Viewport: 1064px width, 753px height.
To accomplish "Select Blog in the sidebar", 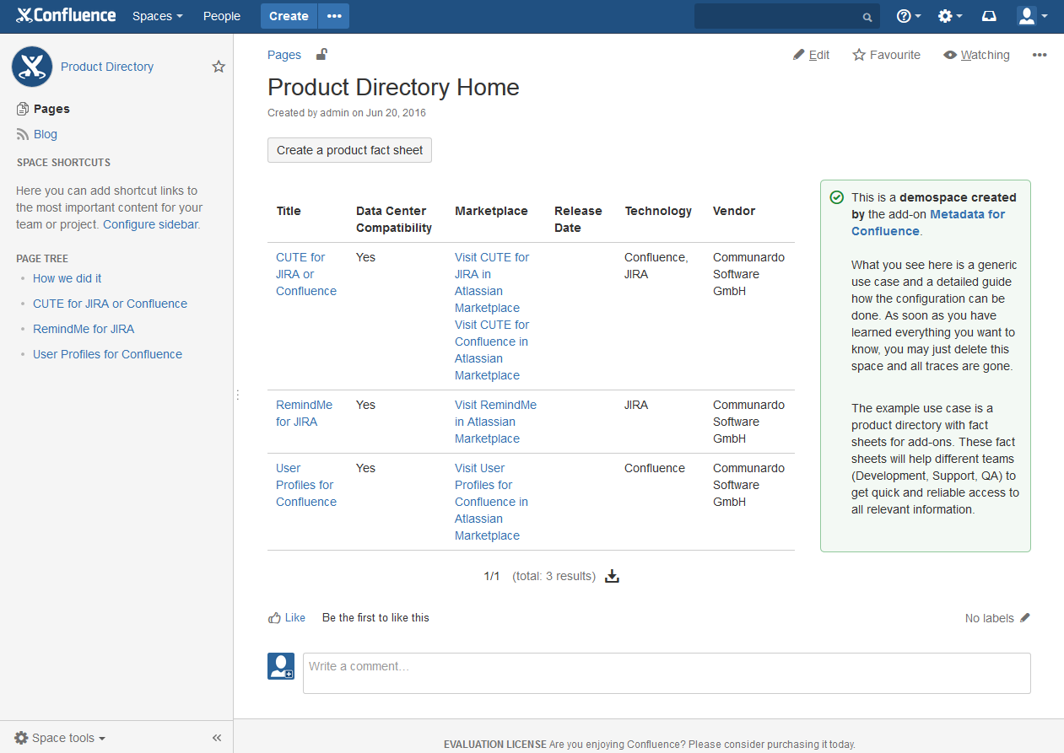I will (46, 134).
